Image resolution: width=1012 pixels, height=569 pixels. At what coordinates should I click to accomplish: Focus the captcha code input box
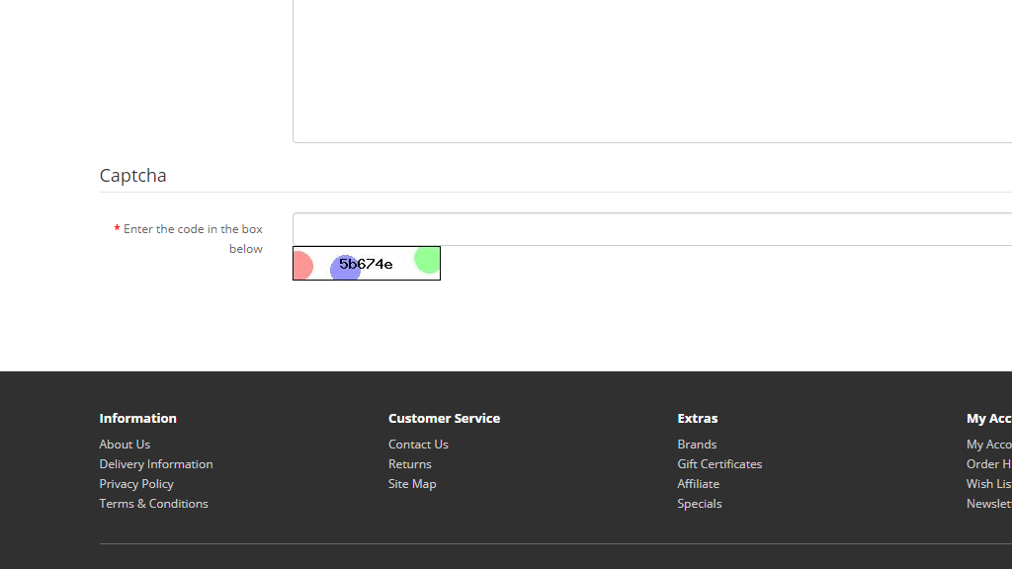pos(652,229)
